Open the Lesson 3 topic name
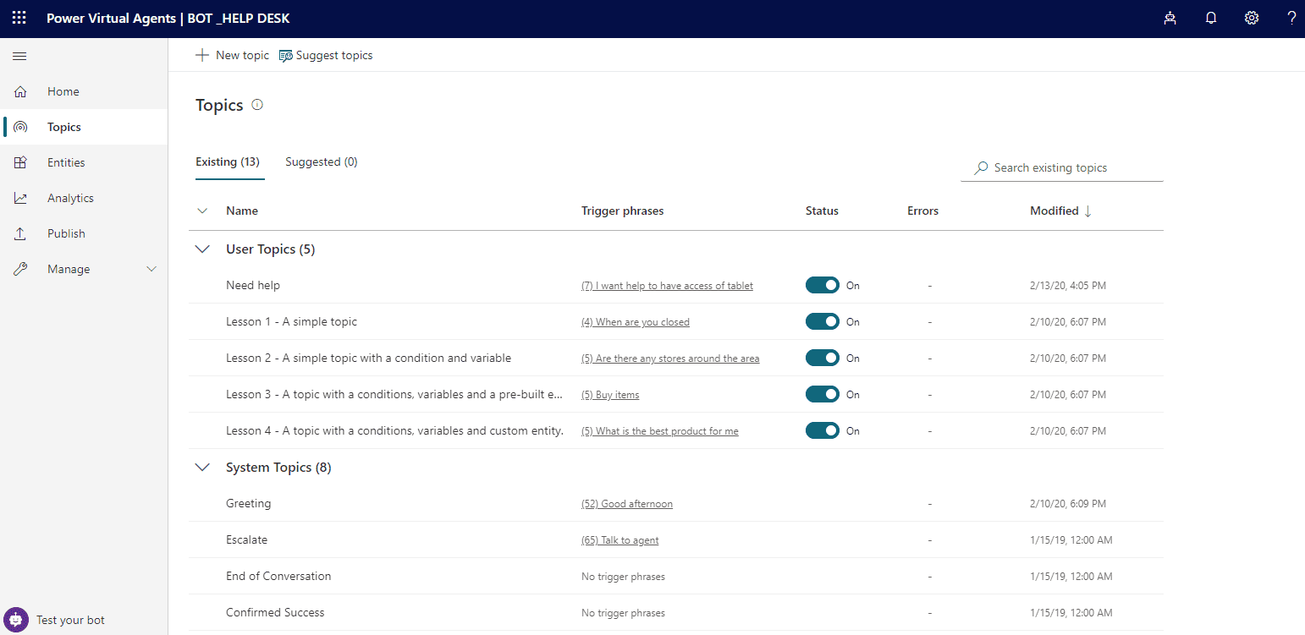Screen dimensions: 1305x635 pos(394,394)
